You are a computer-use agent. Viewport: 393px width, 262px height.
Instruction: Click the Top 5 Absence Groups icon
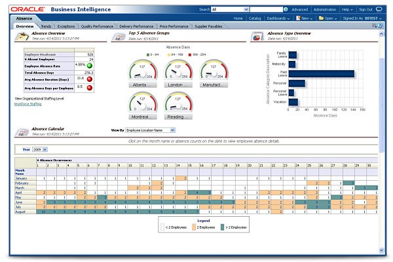pyautogui.click(x=119, y=37)
